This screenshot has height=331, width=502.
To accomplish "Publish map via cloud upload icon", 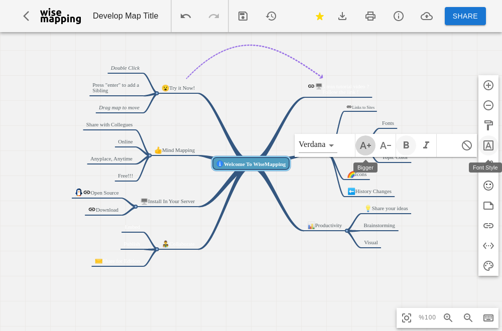I will pos(427,16).
